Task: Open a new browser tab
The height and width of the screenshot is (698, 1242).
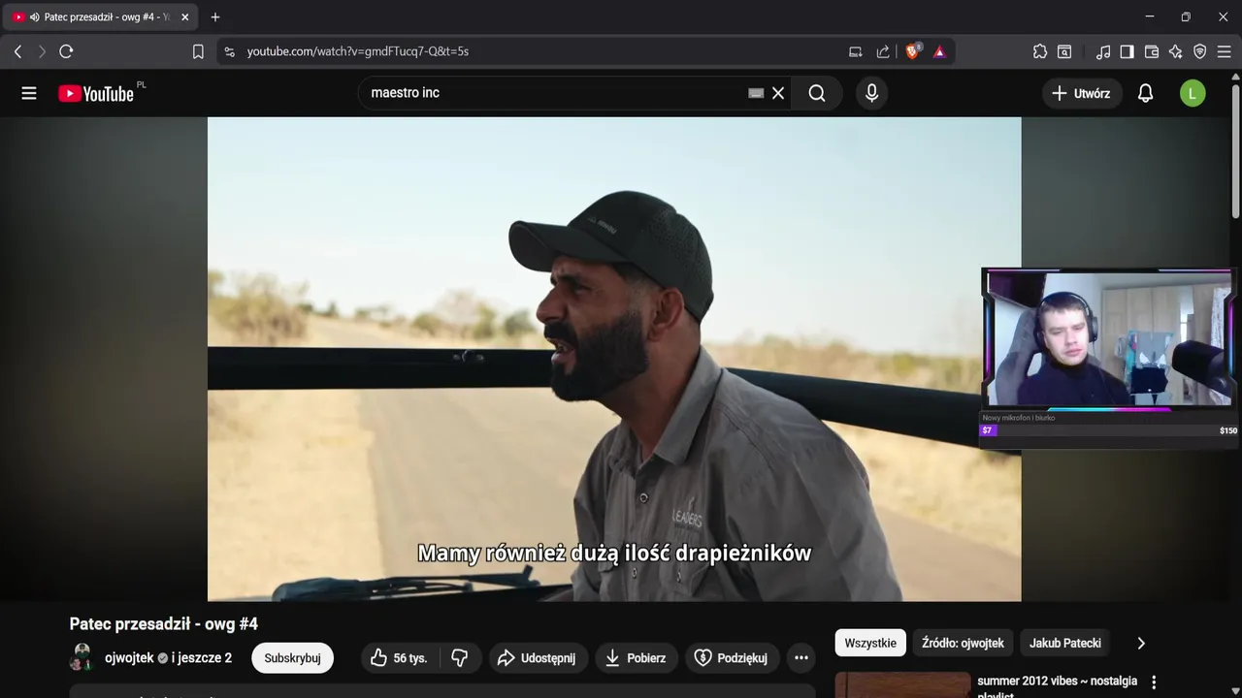Action: (x=215, y=17)
